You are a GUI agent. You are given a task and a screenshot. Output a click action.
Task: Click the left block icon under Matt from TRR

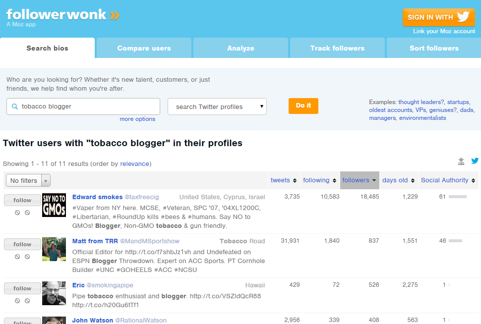(17, 257)
